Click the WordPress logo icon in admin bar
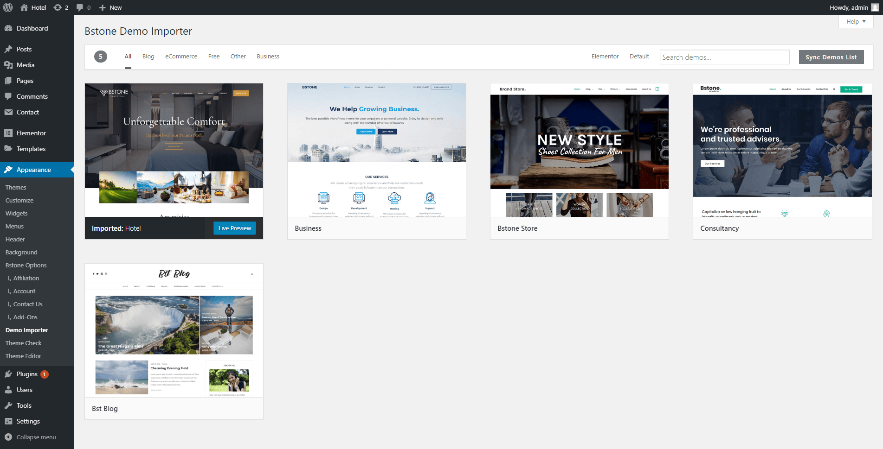Viewport: 883px width, 449px height. (x=8, y=7)
